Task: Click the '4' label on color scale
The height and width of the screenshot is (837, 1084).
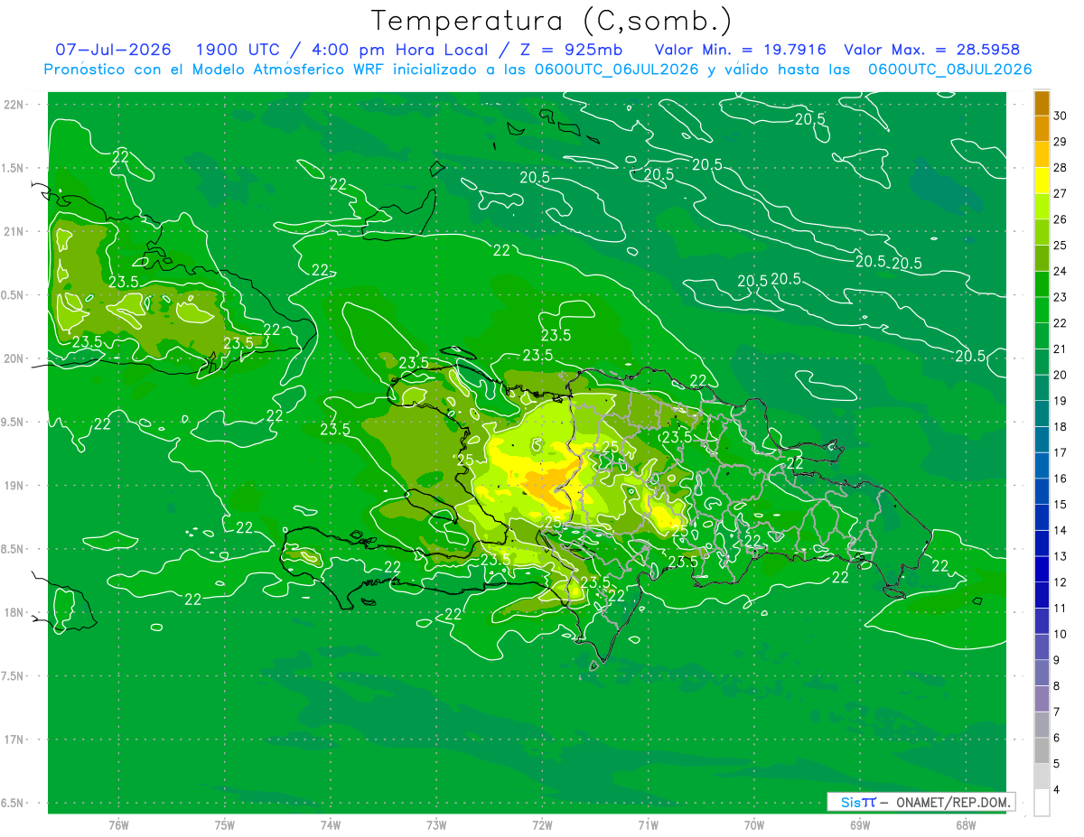Action: [1057, 790]
